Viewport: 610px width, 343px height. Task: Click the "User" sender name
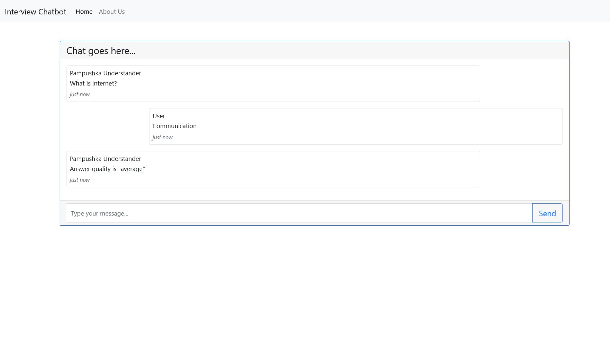point(159,116)
